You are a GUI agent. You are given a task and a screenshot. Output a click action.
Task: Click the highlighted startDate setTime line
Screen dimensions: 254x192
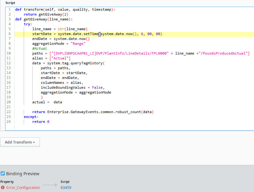pos(97,34)
